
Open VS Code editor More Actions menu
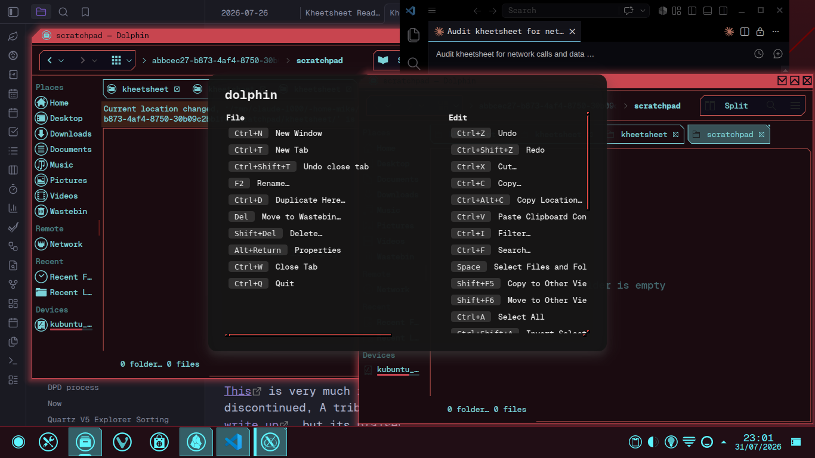[x=776, y=32]
